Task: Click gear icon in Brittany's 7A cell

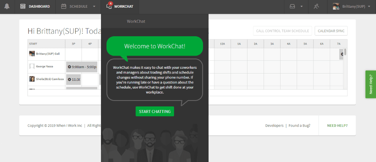Action: coord(342,54)
